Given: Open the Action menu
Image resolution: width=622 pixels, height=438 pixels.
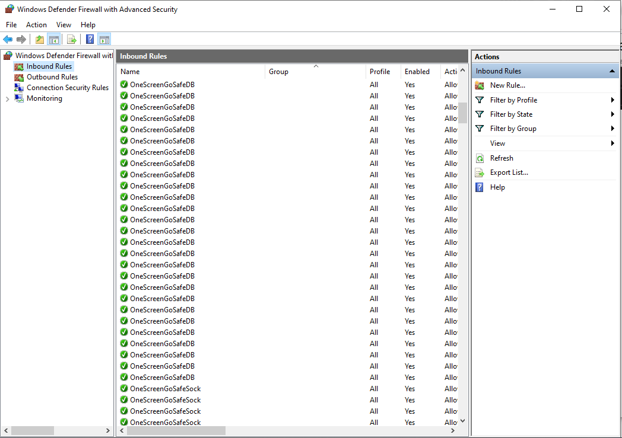Looking at the screenshot, I should point(36,24).
